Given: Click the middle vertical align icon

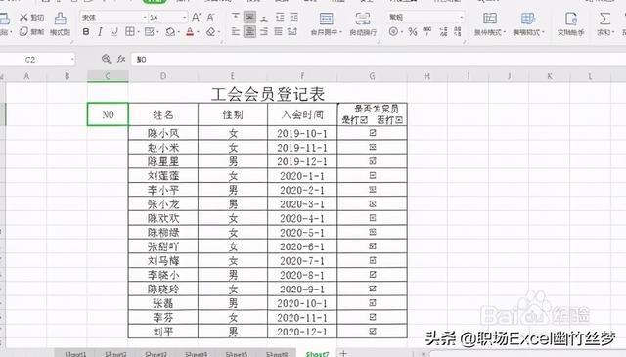Looking at the screenshot, I should (250, 17).
